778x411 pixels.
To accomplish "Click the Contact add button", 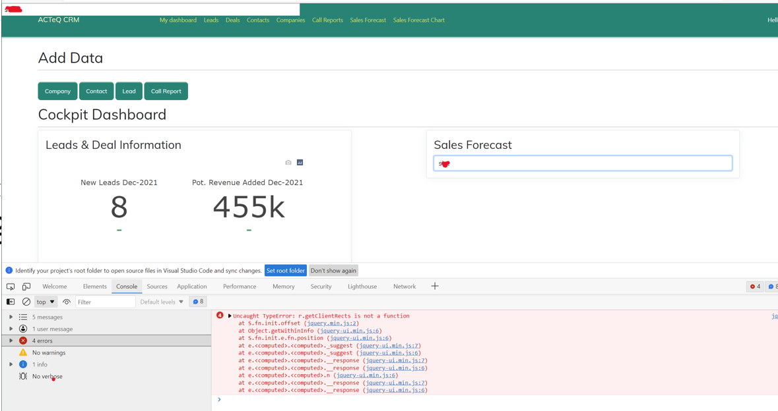I will [x=96, y=91].
